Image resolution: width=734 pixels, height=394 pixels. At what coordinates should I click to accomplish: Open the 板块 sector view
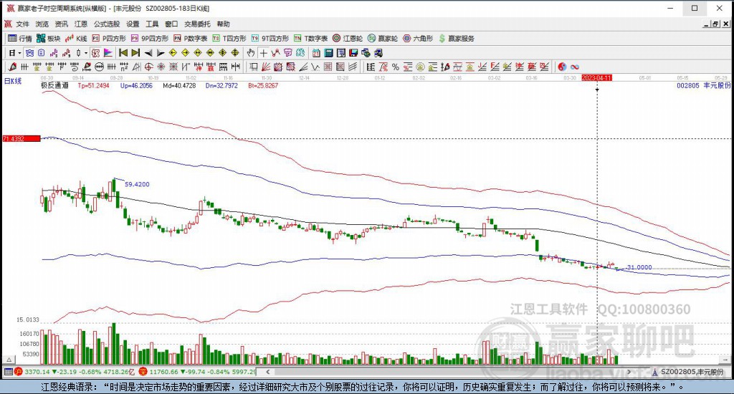tap(49, 39)
